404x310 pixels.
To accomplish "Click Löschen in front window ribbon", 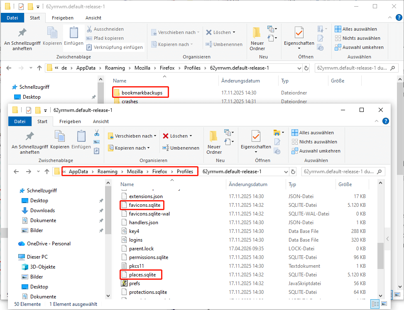I will (177, 136).
